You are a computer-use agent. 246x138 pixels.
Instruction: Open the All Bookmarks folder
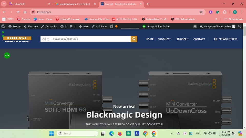[234, 19]
